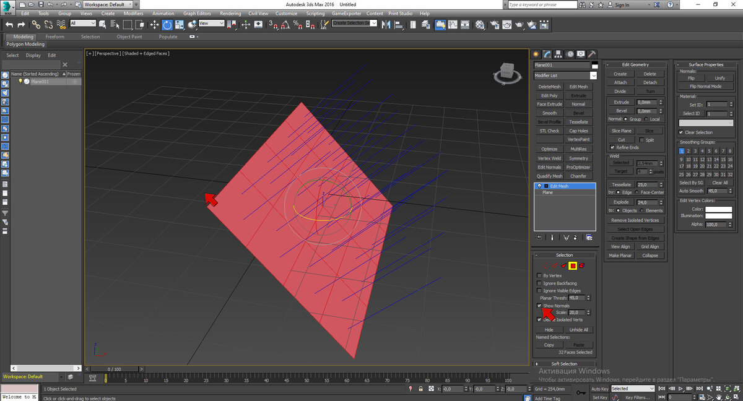Click the Redo arrow in main toolbar

[x=20, y=24]
